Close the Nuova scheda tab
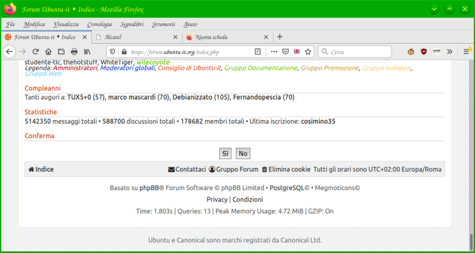 pyautogui.click(x=266, y=37)
